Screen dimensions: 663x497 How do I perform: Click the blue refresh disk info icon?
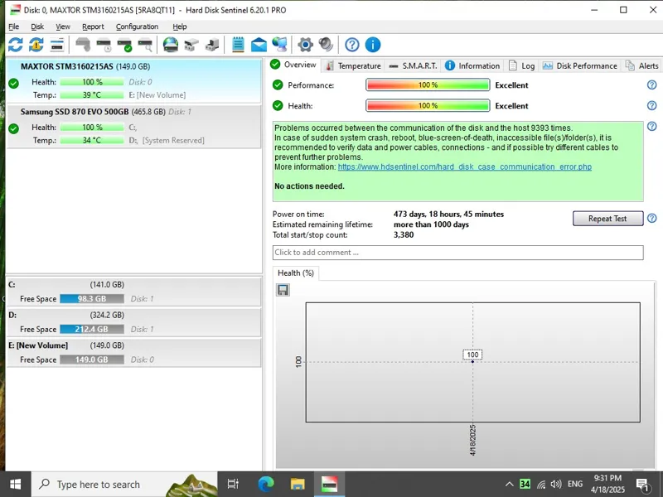(16, 45)
